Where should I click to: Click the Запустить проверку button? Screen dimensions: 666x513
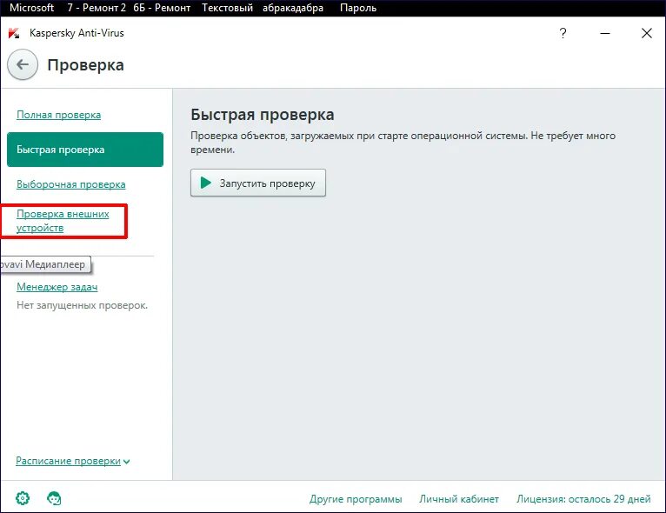tap(258, 183)
